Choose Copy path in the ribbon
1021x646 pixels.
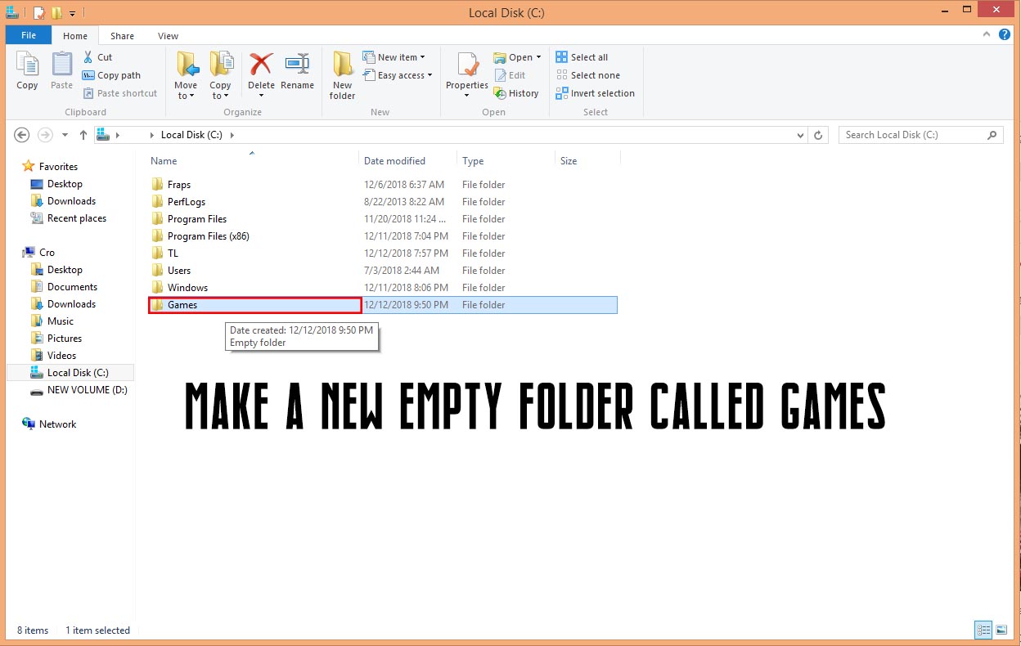coord(111,75)
